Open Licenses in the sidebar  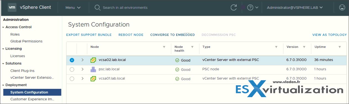(x=18, y=56)
